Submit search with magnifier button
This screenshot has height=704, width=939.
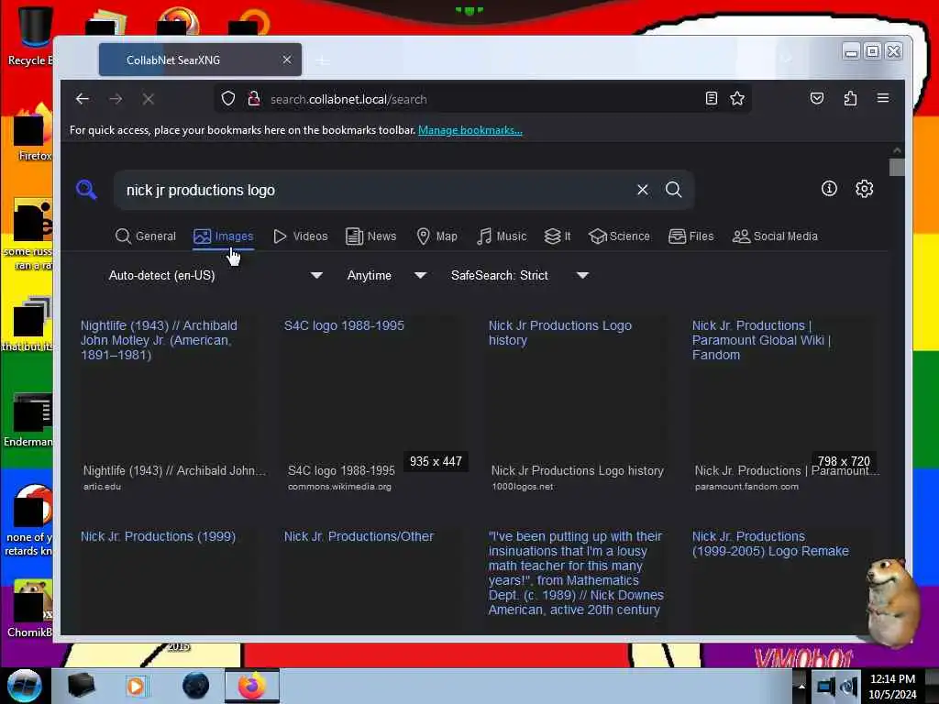[x=674, y=190]
